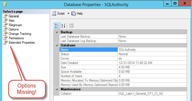Click the SQLAuthority name value

(x=127, y=50)
